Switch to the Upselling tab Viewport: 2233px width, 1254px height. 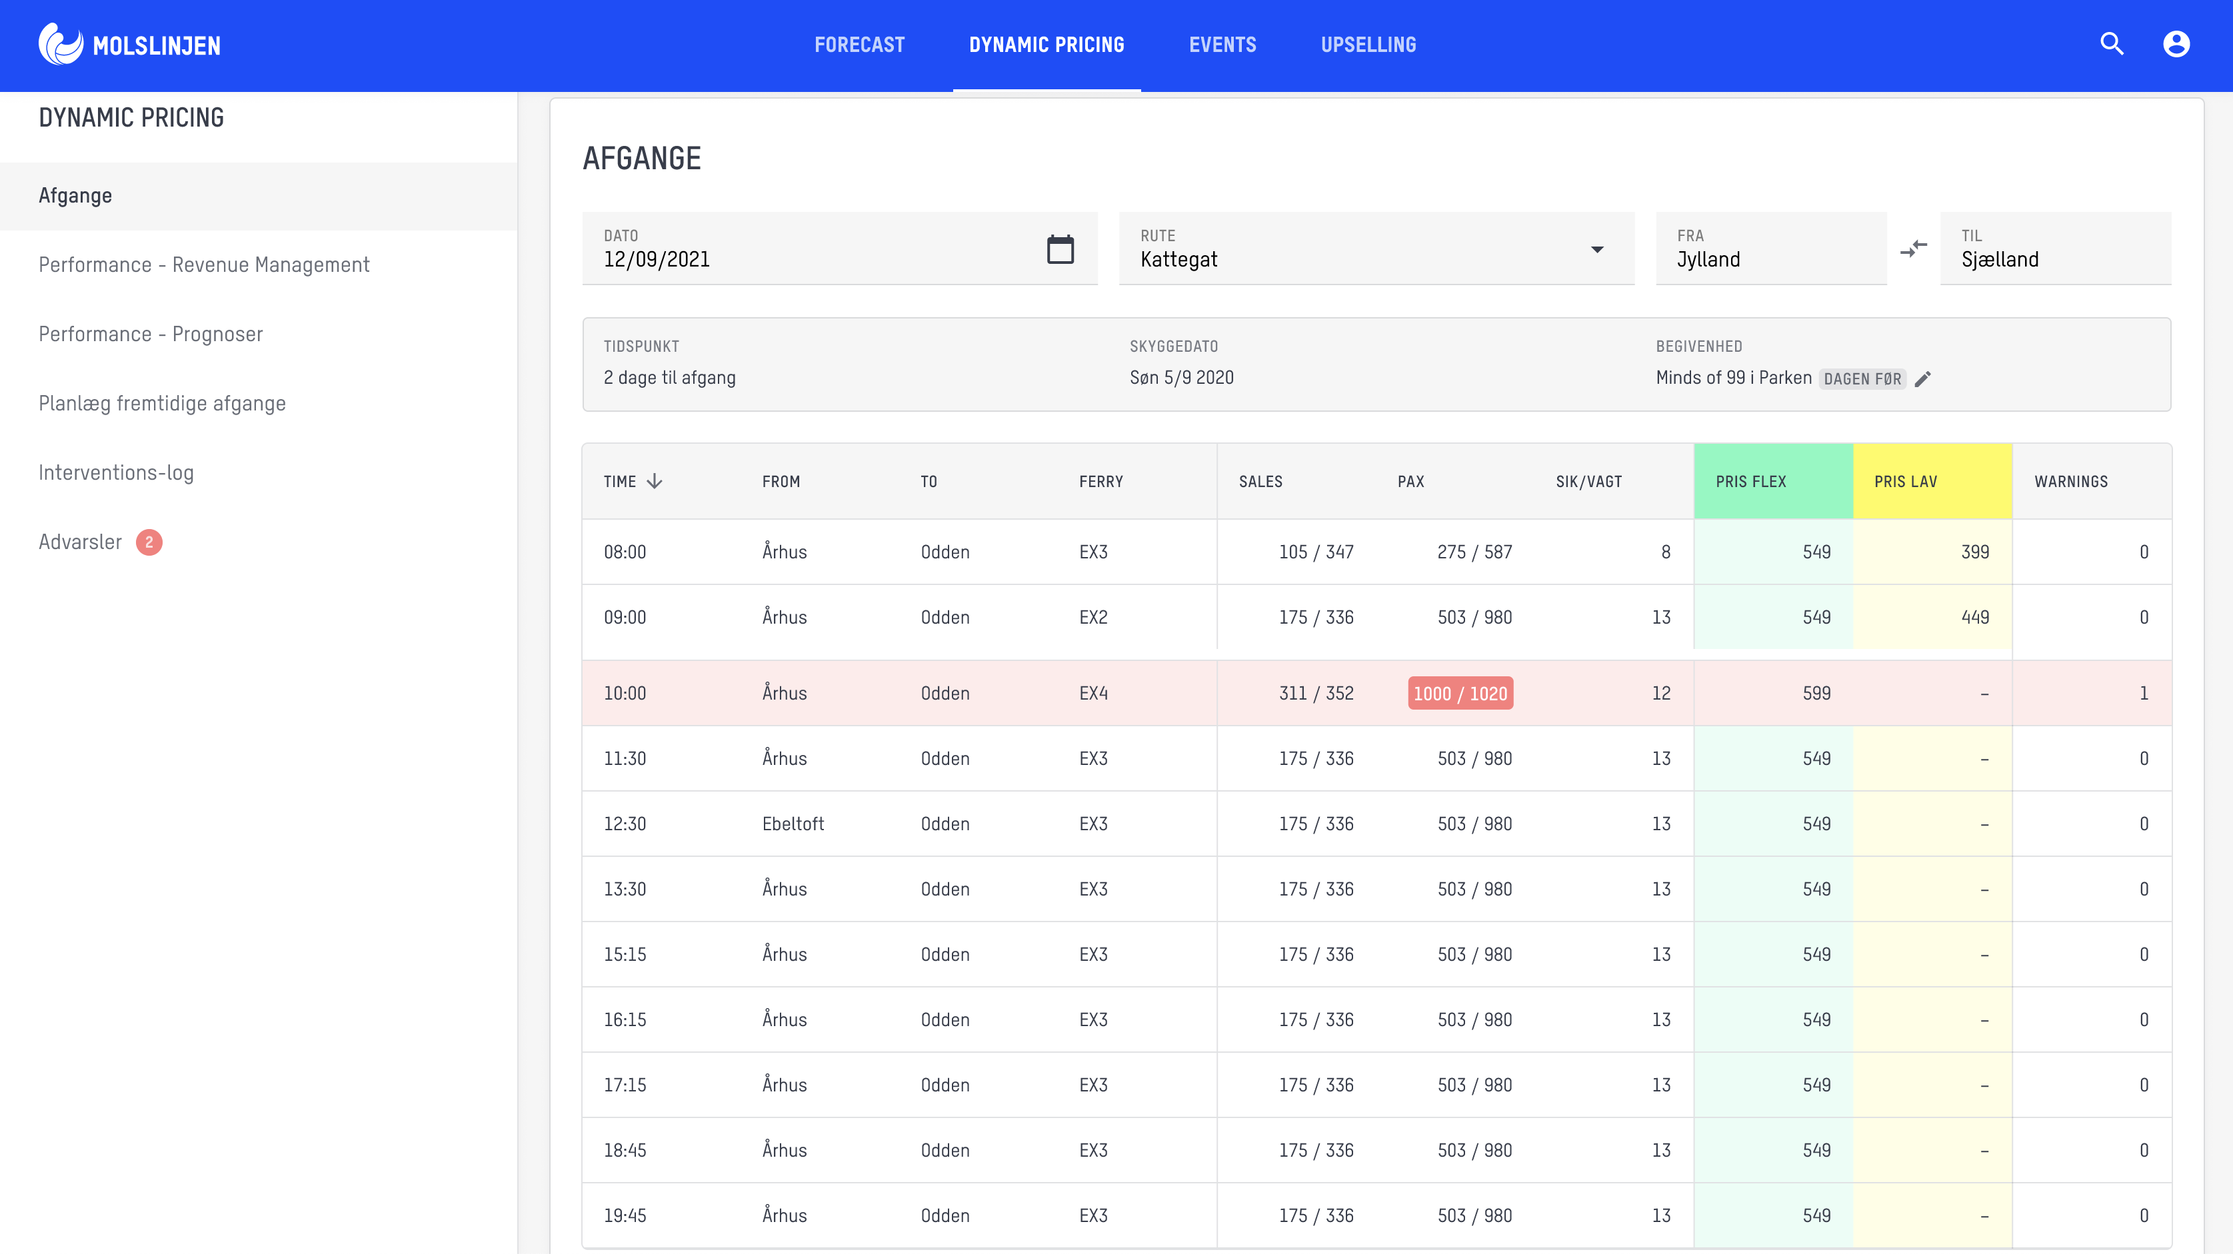click(x=1368, y=44)
